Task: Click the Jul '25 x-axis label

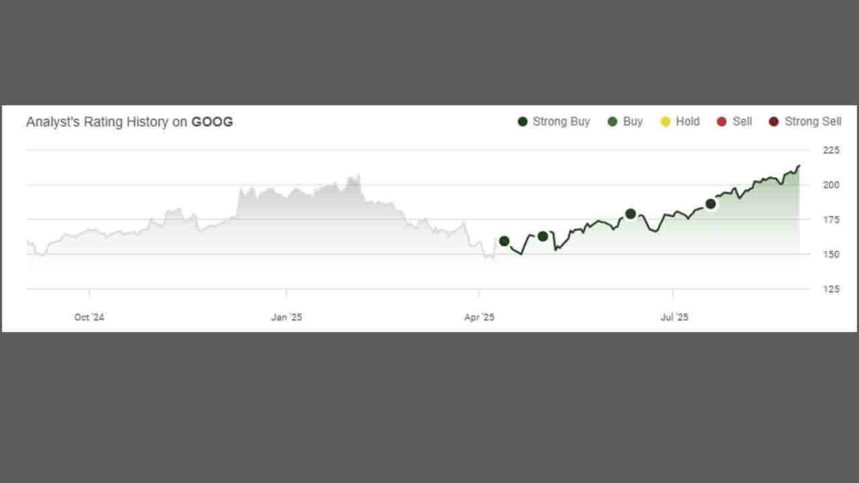Action: coord(674,317)
